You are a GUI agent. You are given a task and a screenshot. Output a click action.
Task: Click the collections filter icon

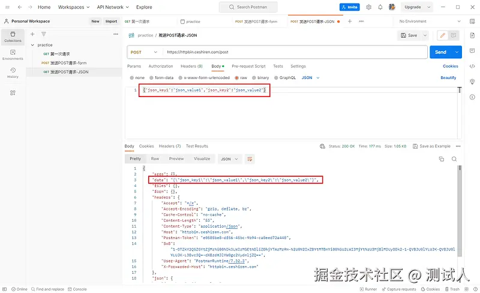[44, 34]
